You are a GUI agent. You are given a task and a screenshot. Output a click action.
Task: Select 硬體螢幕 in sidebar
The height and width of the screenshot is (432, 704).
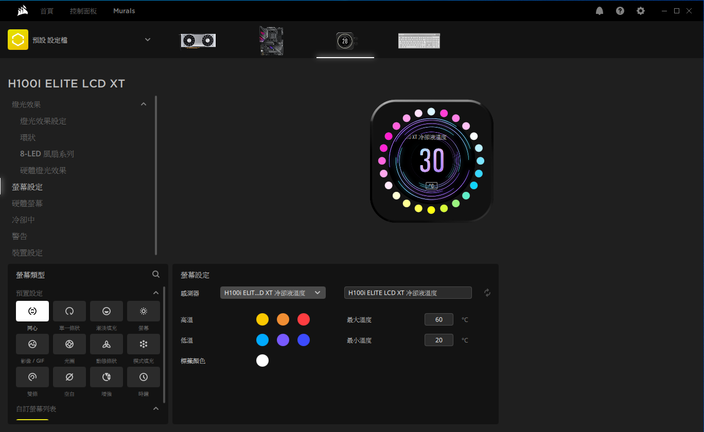[x=27, y=203]
